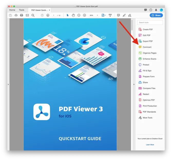This screenshot has width=172, height=160.
Task: Click the Save file icon
Action: tap(10, 15)
